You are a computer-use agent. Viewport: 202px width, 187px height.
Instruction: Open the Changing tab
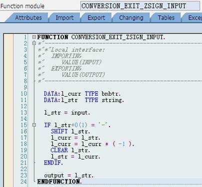(x=131, y=17)
